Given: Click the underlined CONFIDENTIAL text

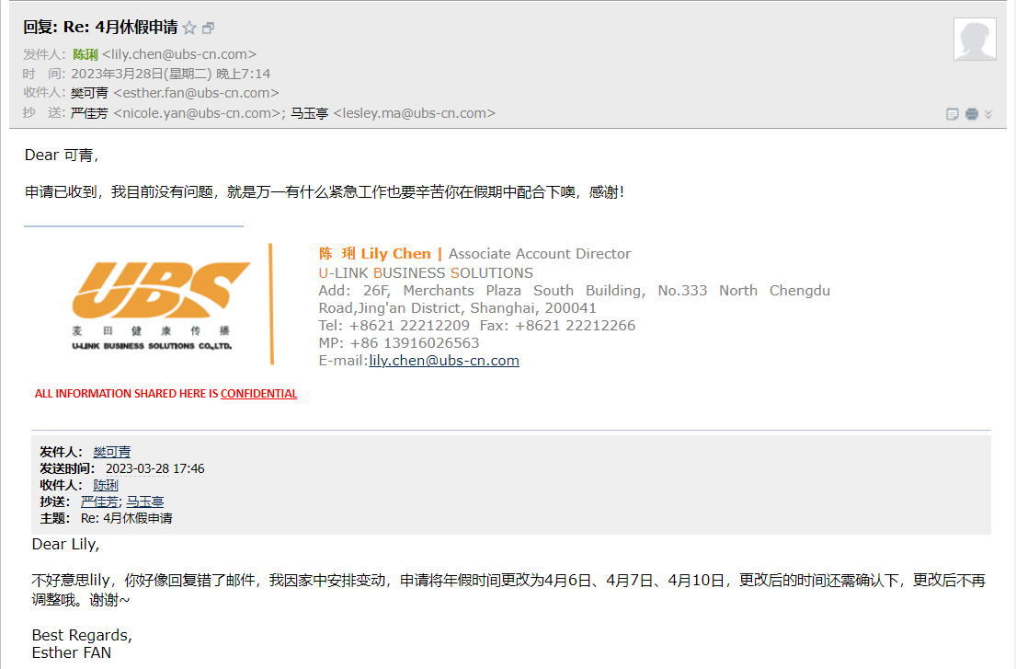Looking at the screenshot, I should pyautogui.click(x=258, y=394).
